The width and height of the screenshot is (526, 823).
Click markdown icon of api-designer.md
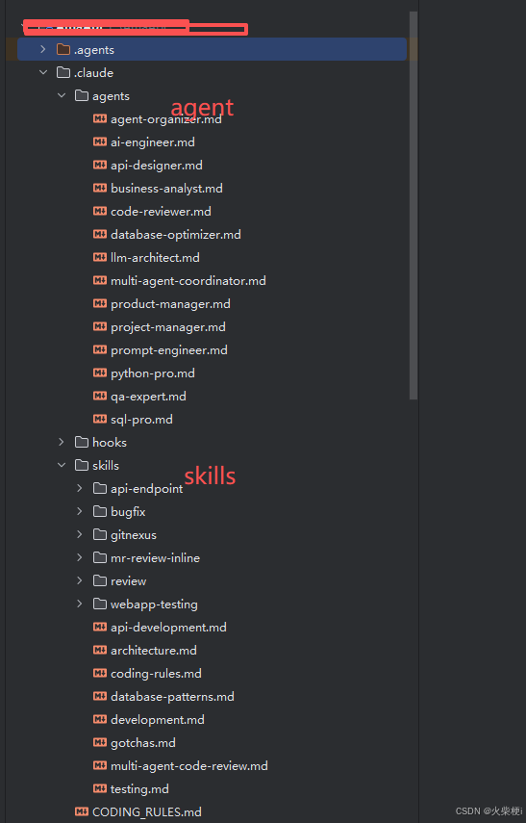click(100, 165)
